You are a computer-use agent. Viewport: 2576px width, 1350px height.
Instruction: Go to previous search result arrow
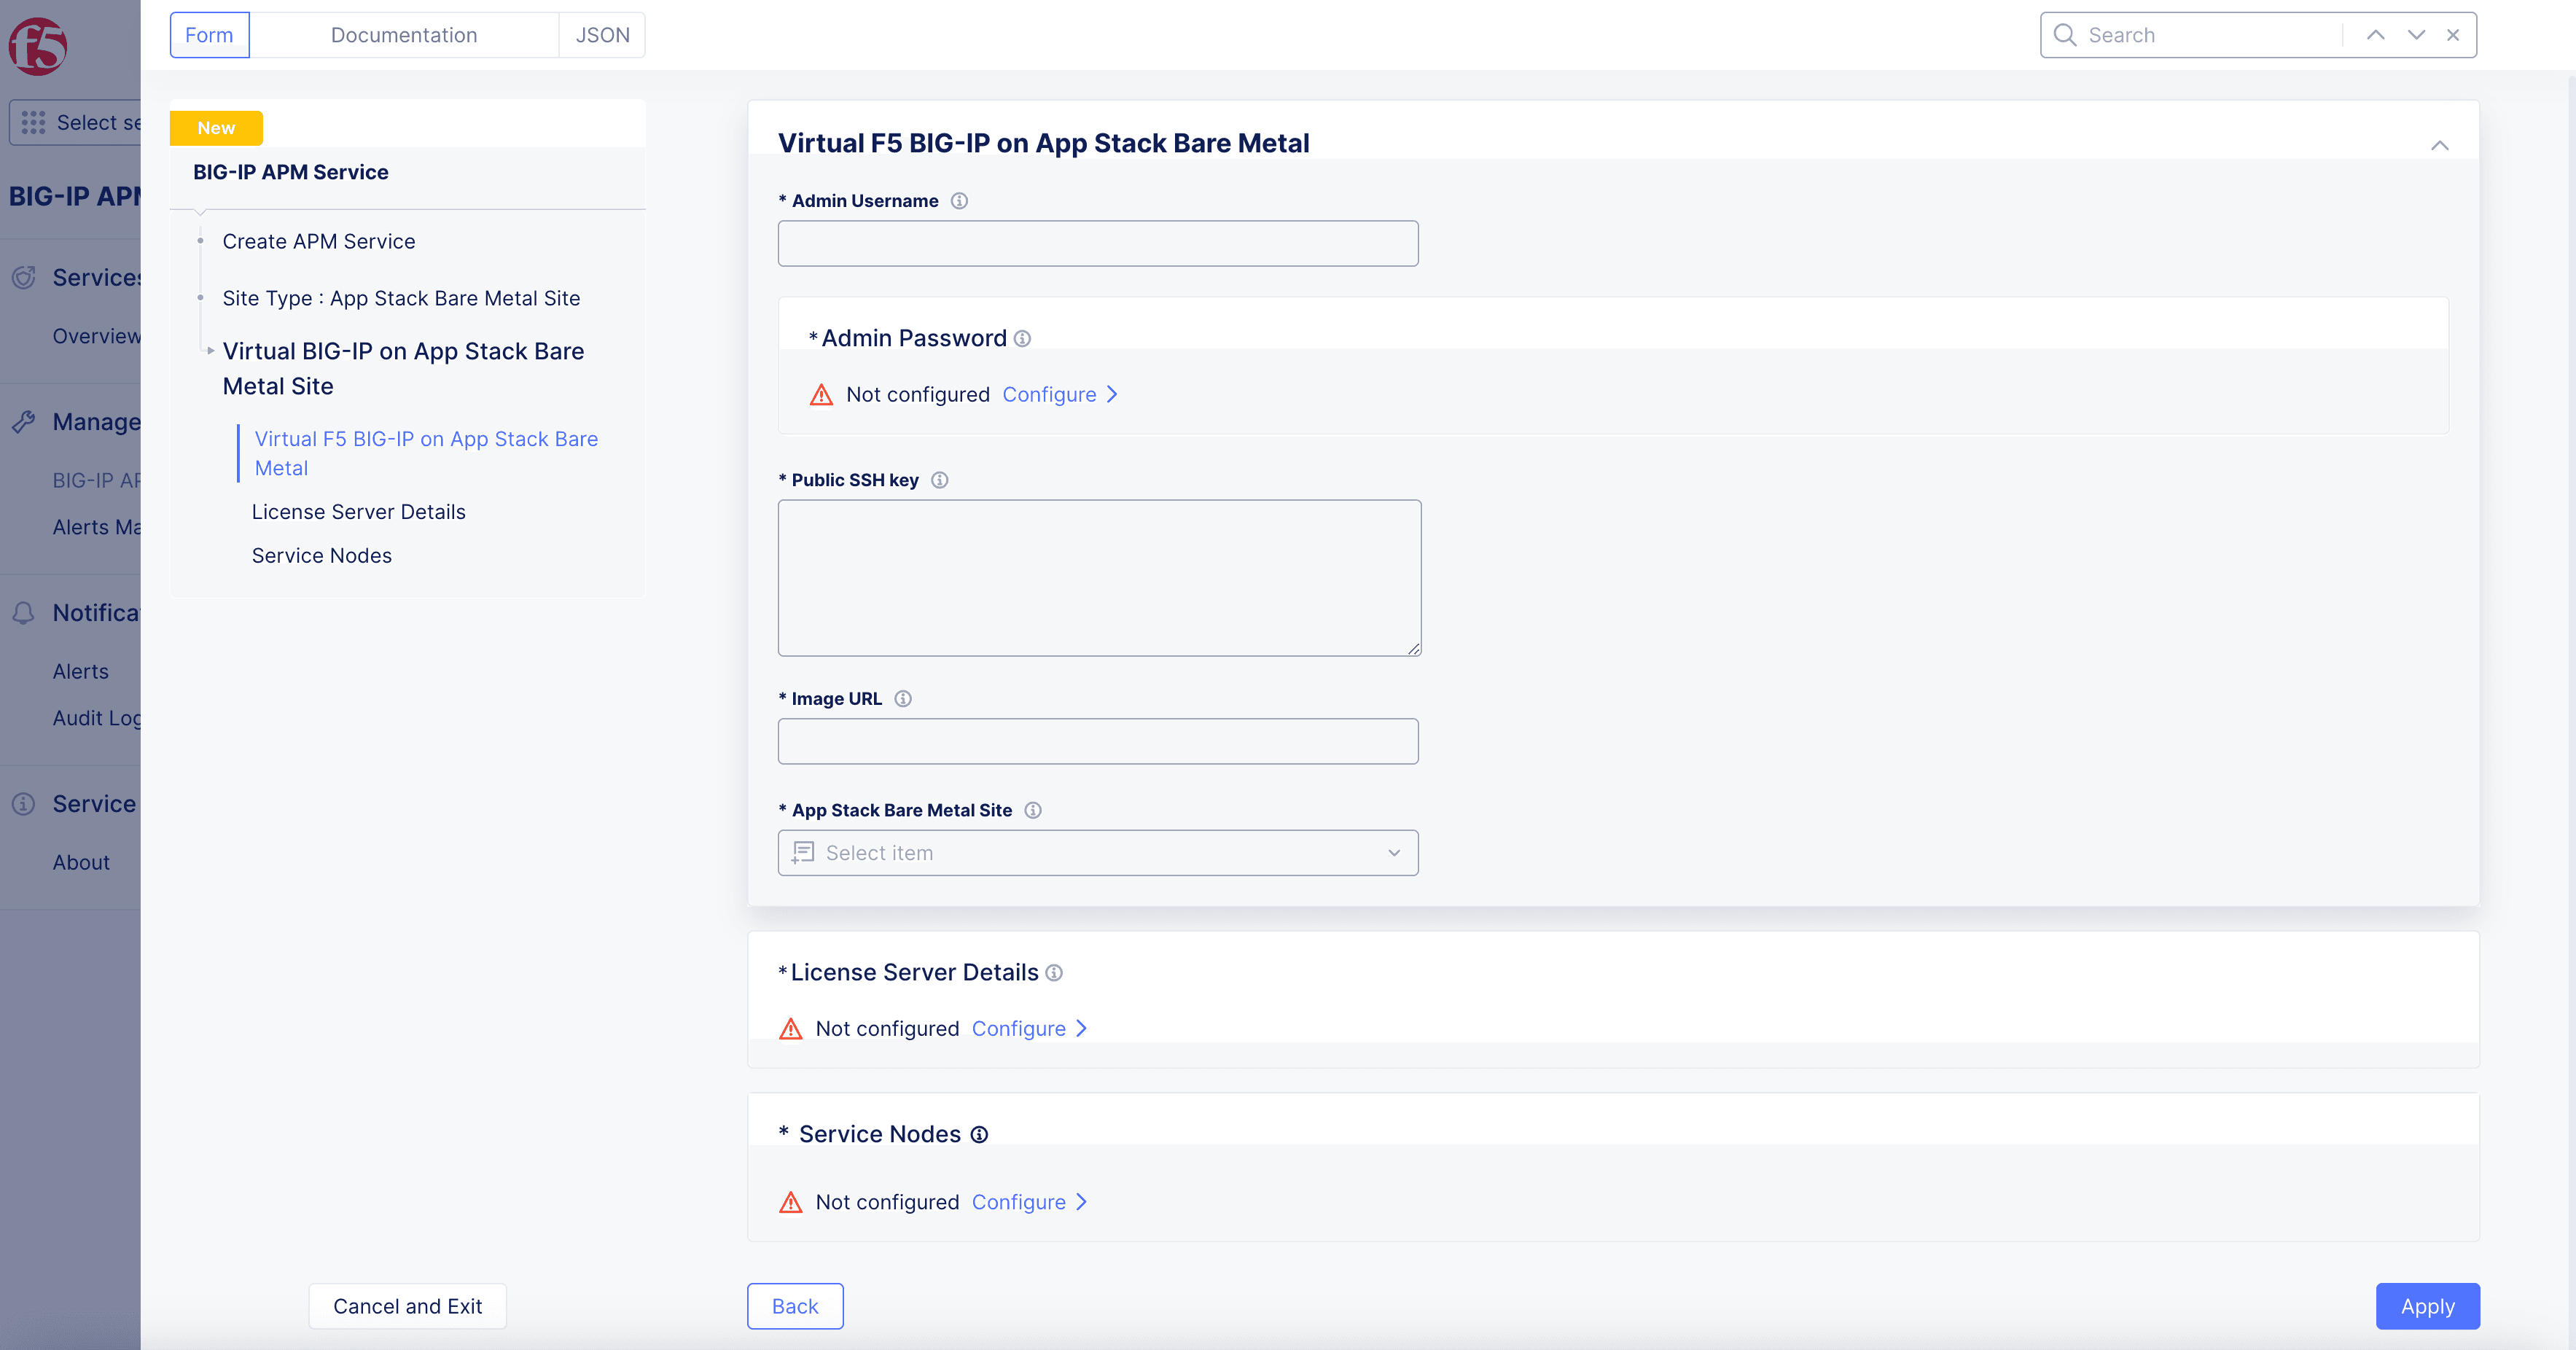click(x=2375, y=35)
